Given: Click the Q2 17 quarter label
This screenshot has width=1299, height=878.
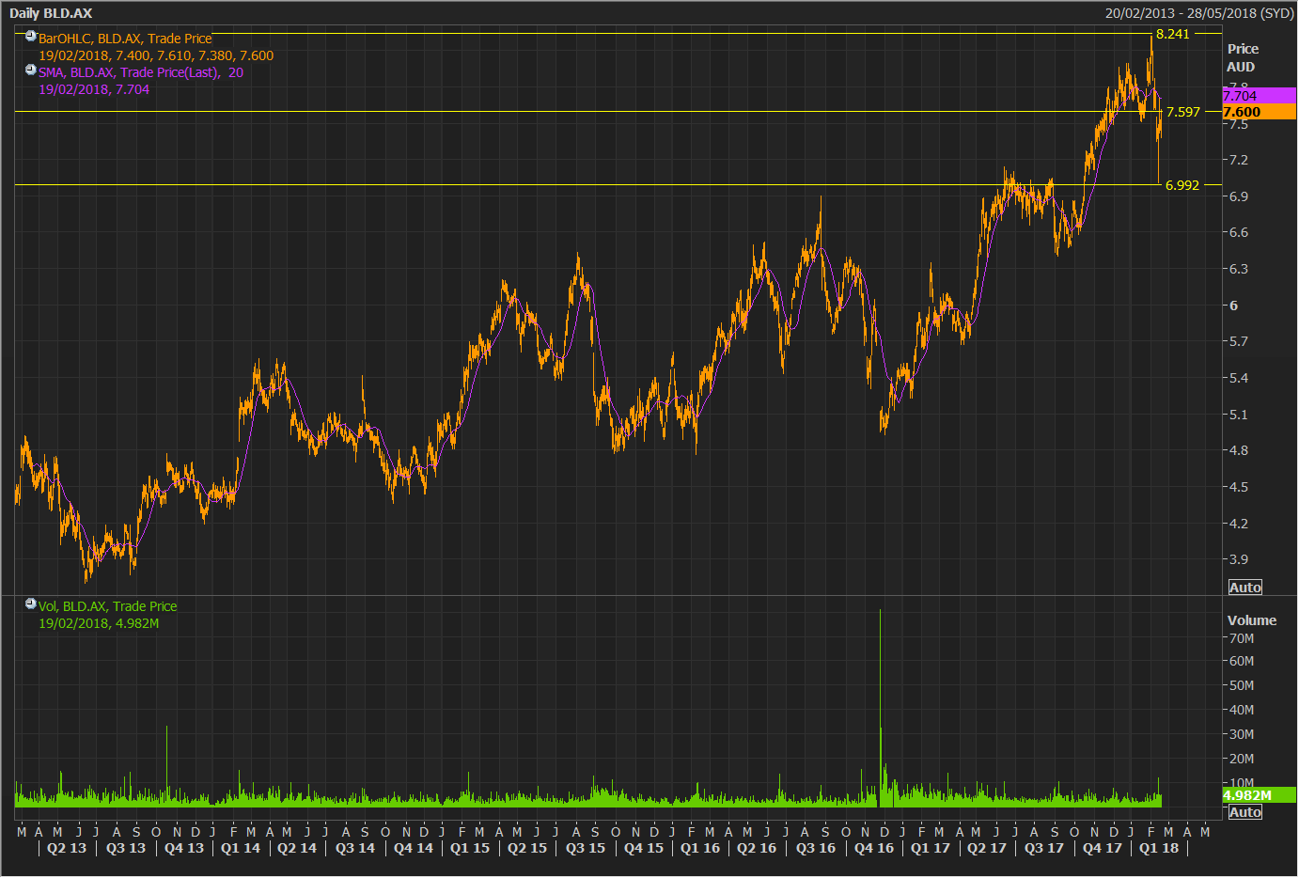Looking at the screenshot, I should tap(987, 848).
